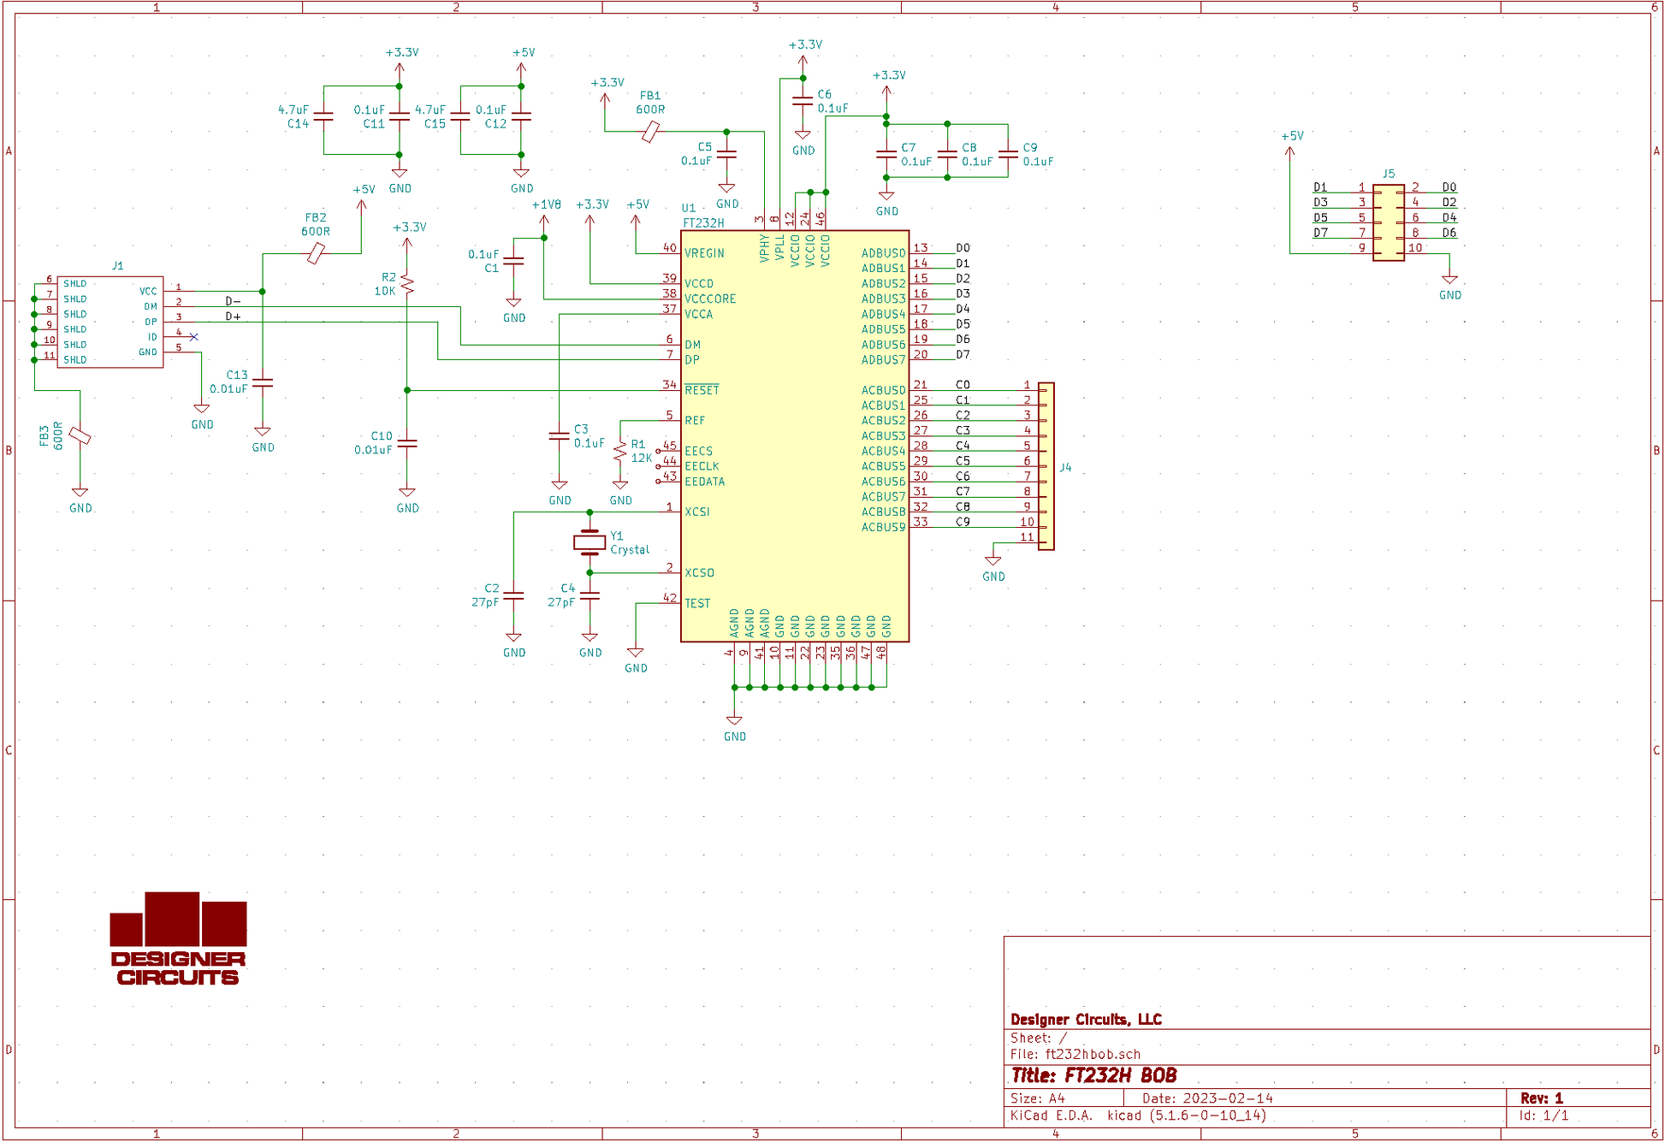The height and width of the screenshot is (1142, 1665).
Task: Click the RESET pin label on U1
Action: point(702,390)
